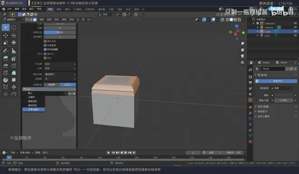This screenshot has height=174, width=299.
Task: Hide the Camera object in outliner
Action: point(295,27)
